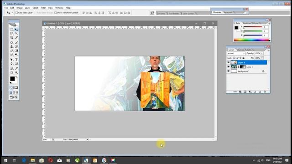Click the add layer style icon
292x164 pixels.
[240, 92]
